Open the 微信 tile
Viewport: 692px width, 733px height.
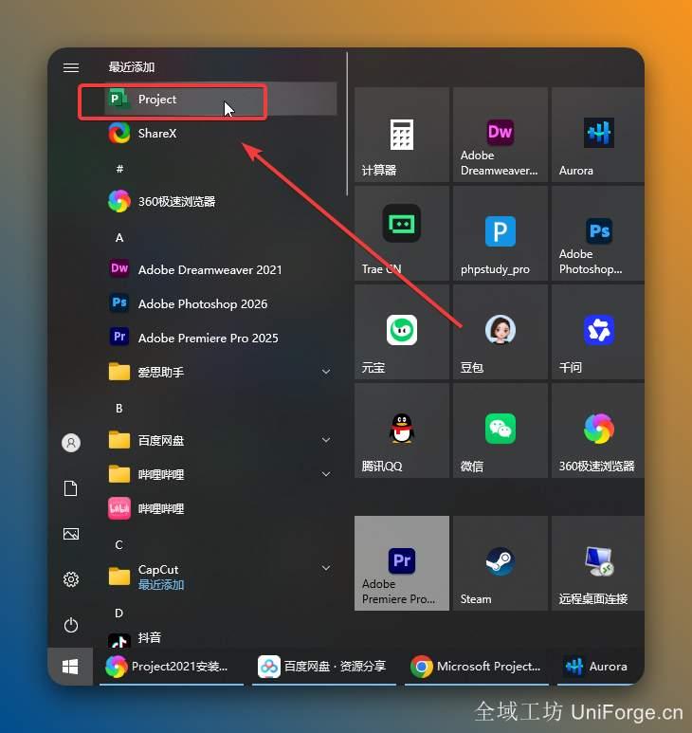click(x=500, y=431)
